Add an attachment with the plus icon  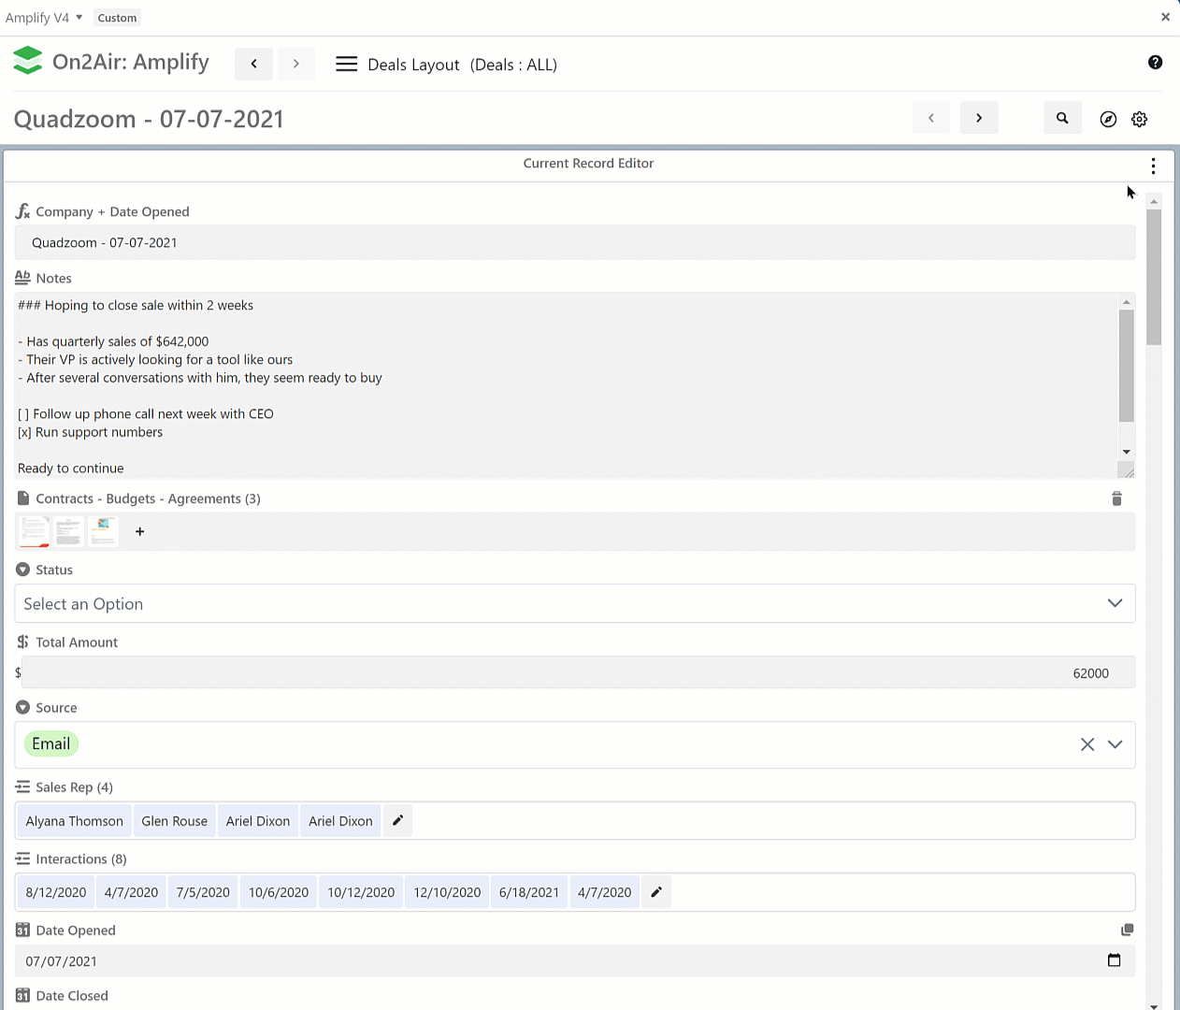[x=140, y=532]
